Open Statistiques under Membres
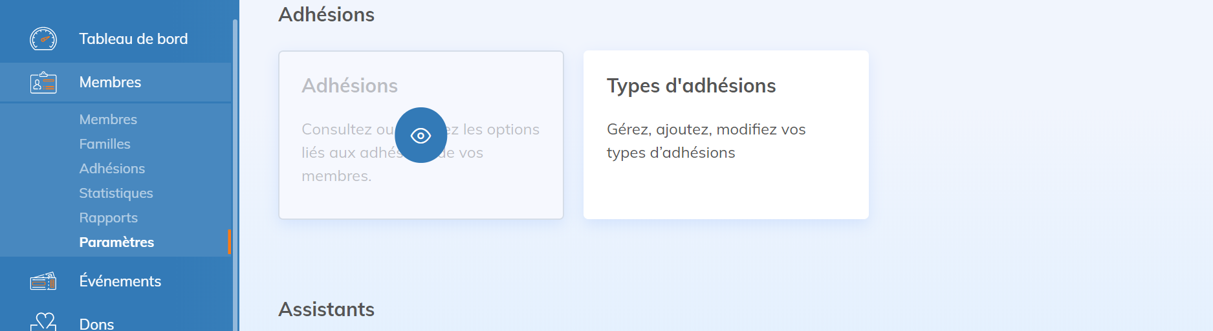 [116, 193]
